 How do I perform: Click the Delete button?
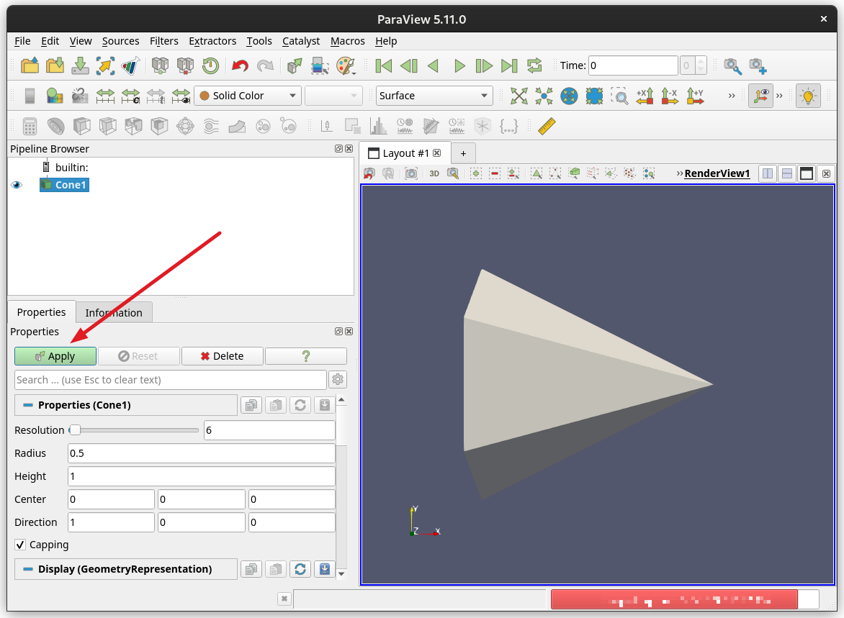click(x=223, y=356)
